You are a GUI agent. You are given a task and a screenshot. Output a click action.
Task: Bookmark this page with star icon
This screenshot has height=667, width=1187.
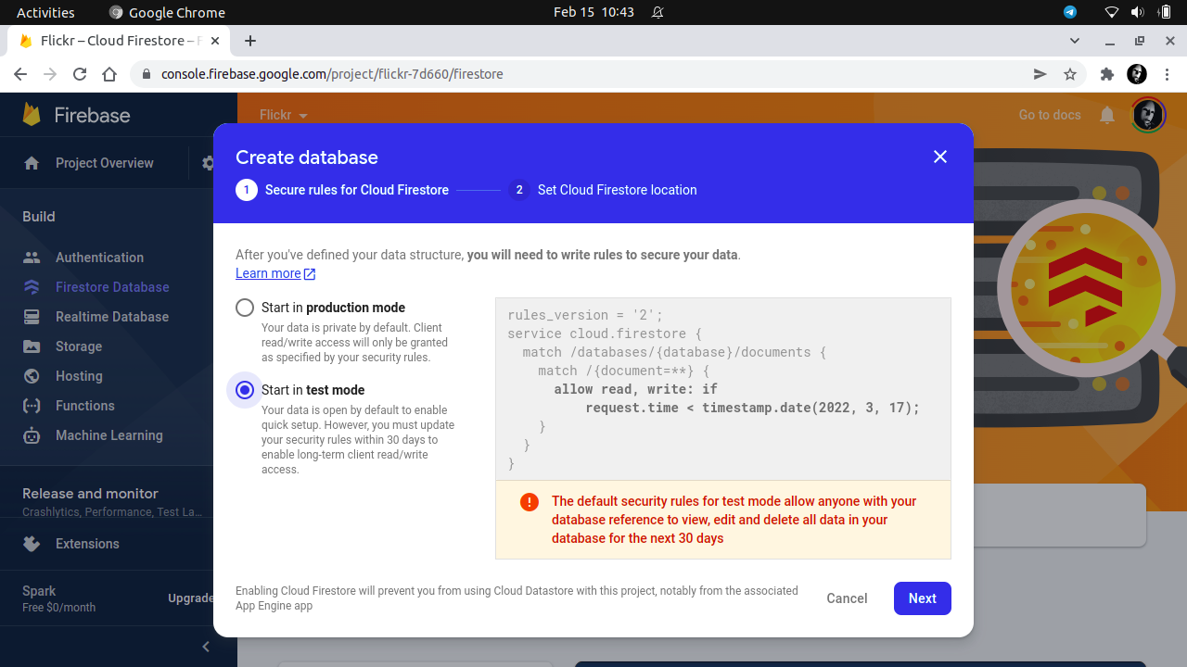(1070, 74)
